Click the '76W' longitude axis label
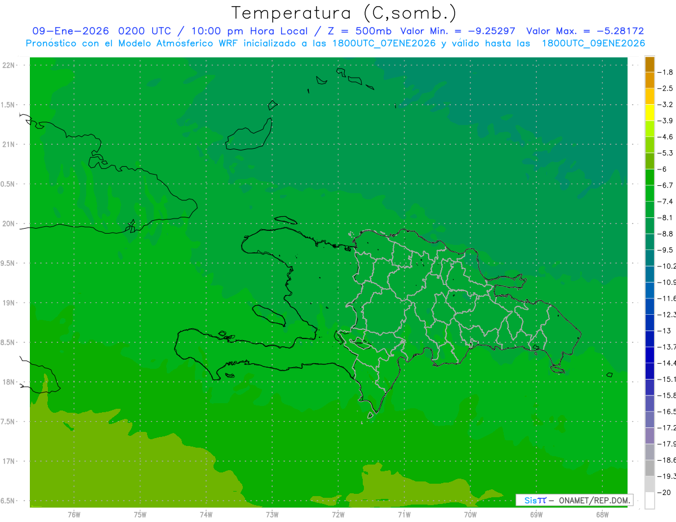This screenshot has height=522, width=676. click(x=74, y=515)
